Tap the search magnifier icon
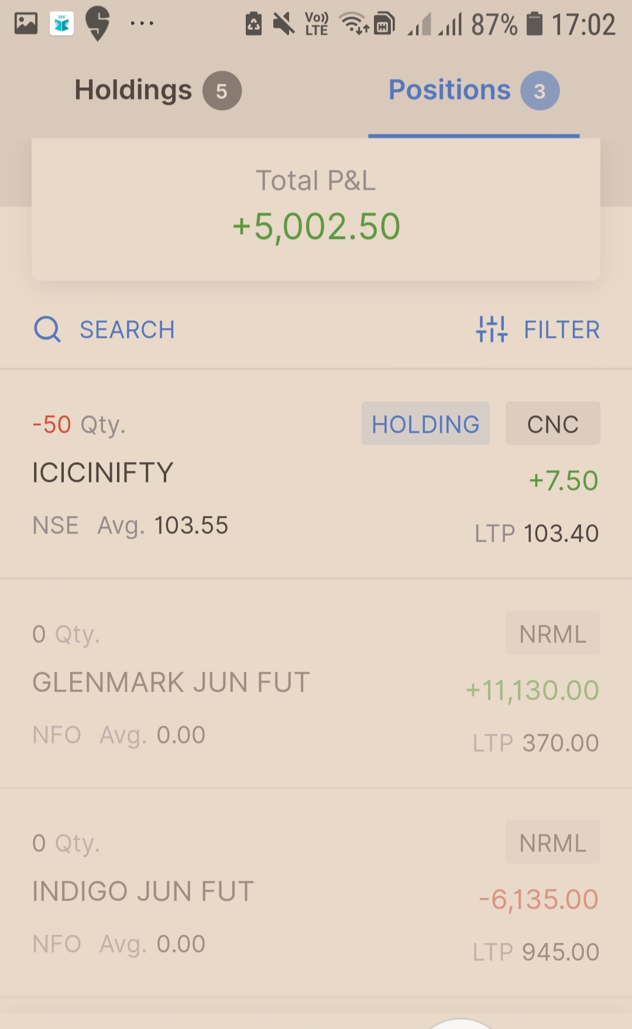Screen dimensions: 632x1029 (x=47, y=329)
